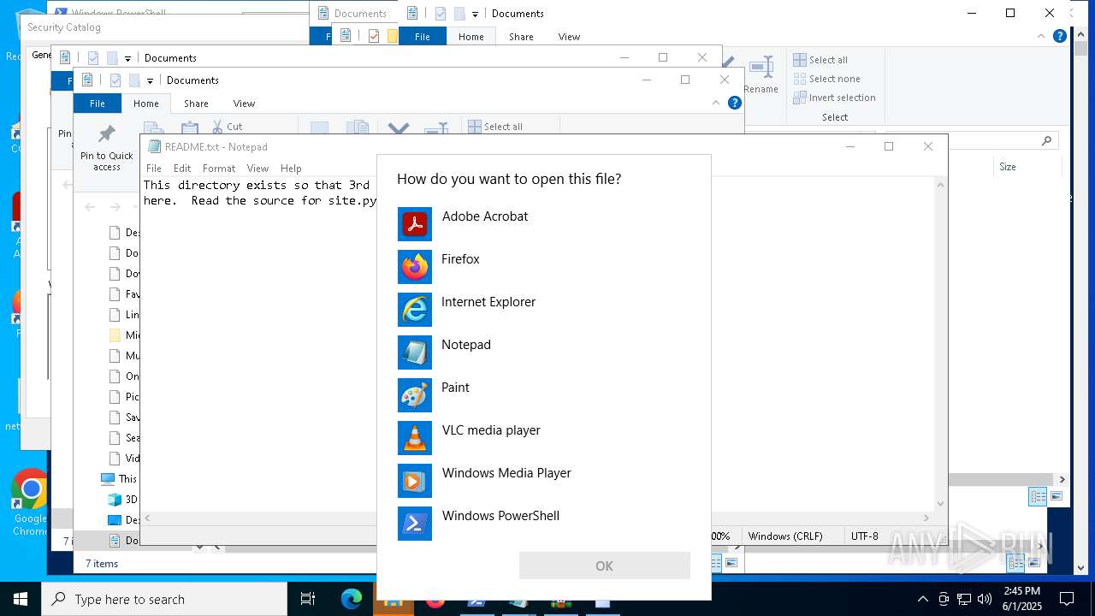Open quick access toolbar dropdown in front explorer
The image size is (1095, 616).
pos(150,80)
